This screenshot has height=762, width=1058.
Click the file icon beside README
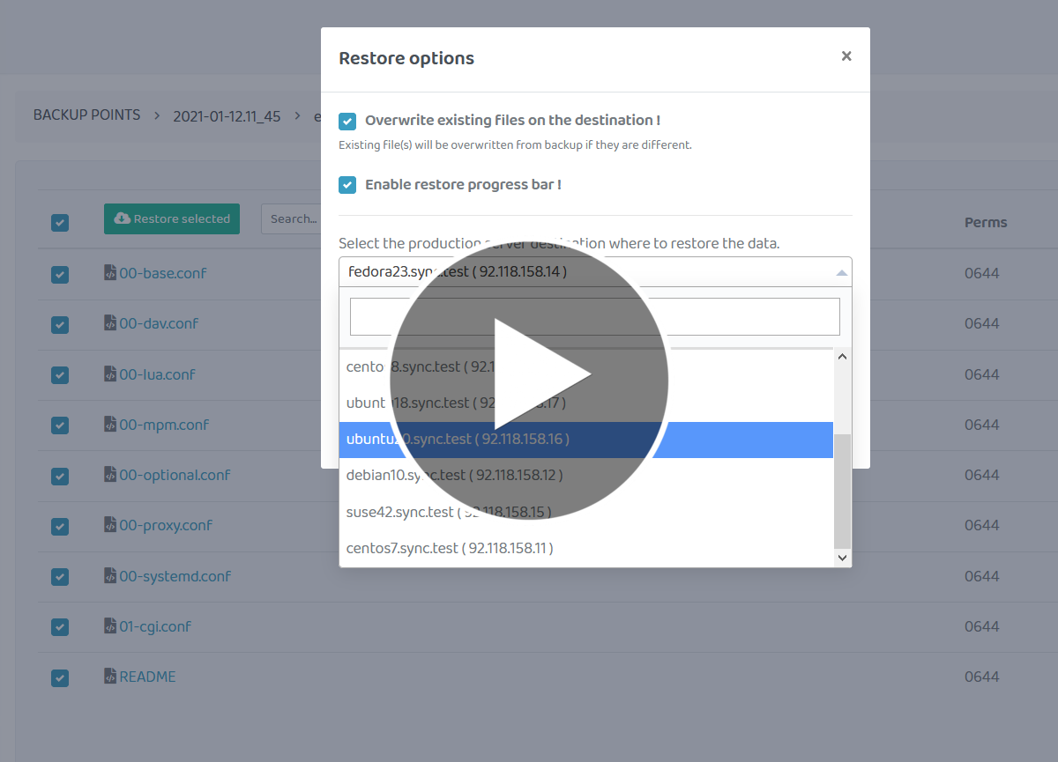click(x=109, y=676)
